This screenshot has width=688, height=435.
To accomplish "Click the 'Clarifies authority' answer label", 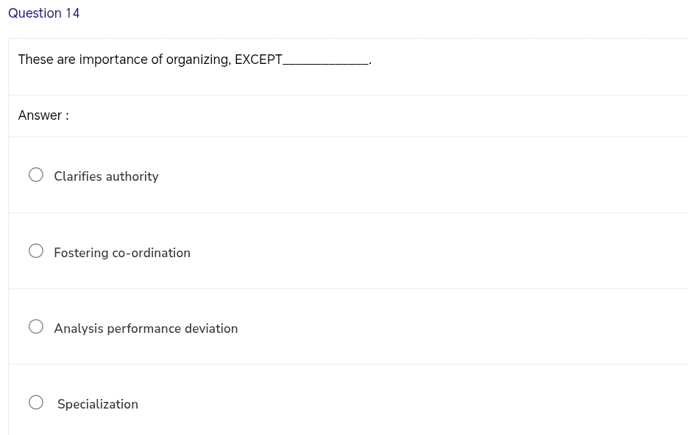I will (x=106, y=176).
